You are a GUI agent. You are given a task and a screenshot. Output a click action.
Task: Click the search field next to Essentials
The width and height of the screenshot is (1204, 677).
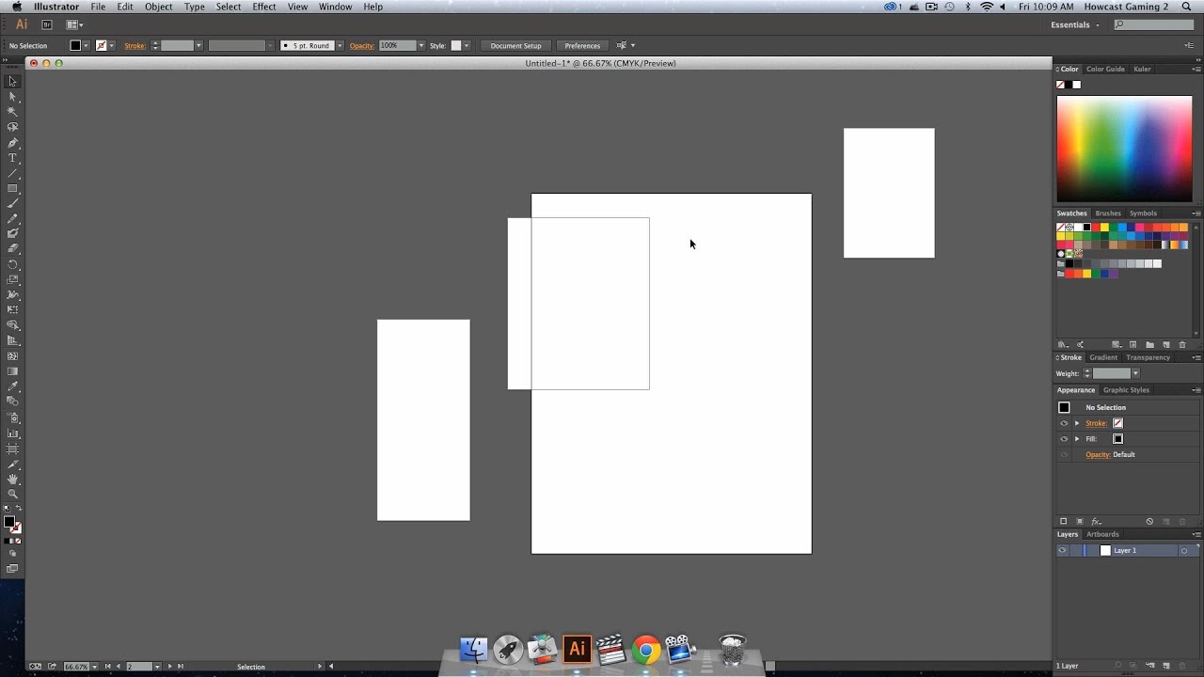[x=1153, y=24]
